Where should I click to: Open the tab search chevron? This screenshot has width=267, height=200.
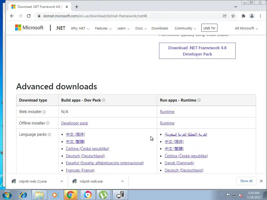click(236, 7)
